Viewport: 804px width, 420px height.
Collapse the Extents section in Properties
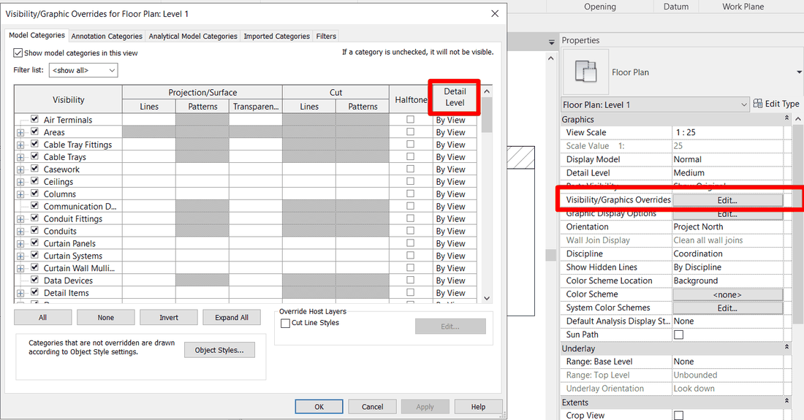[786, 402]
